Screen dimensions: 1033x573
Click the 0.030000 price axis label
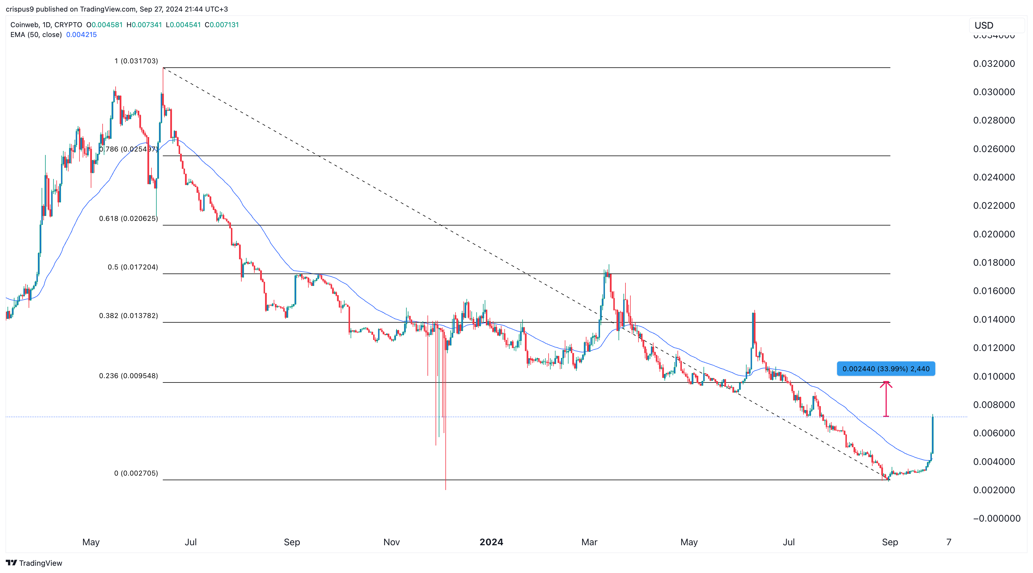994,92
